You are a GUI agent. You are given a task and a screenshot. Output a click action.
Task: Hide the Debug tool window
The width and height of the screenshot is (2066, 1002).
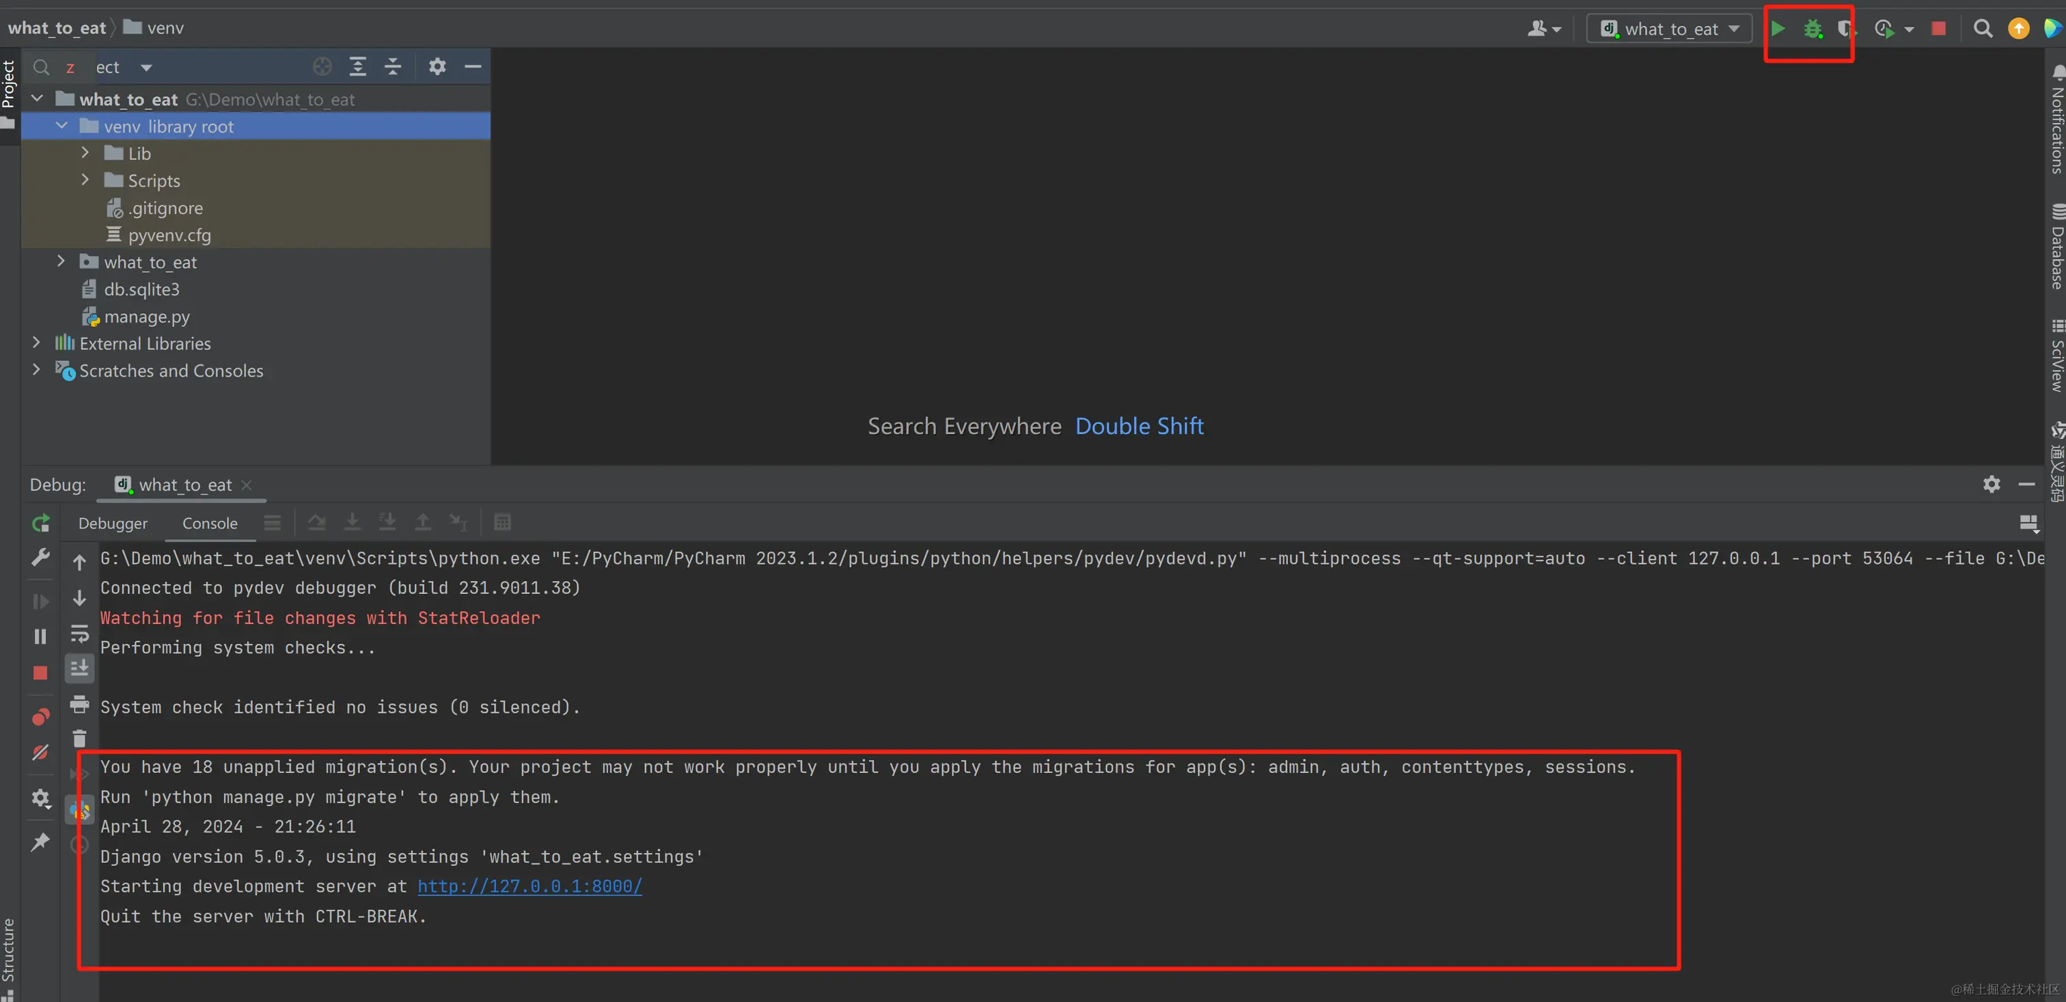(x=2026, y=485)
